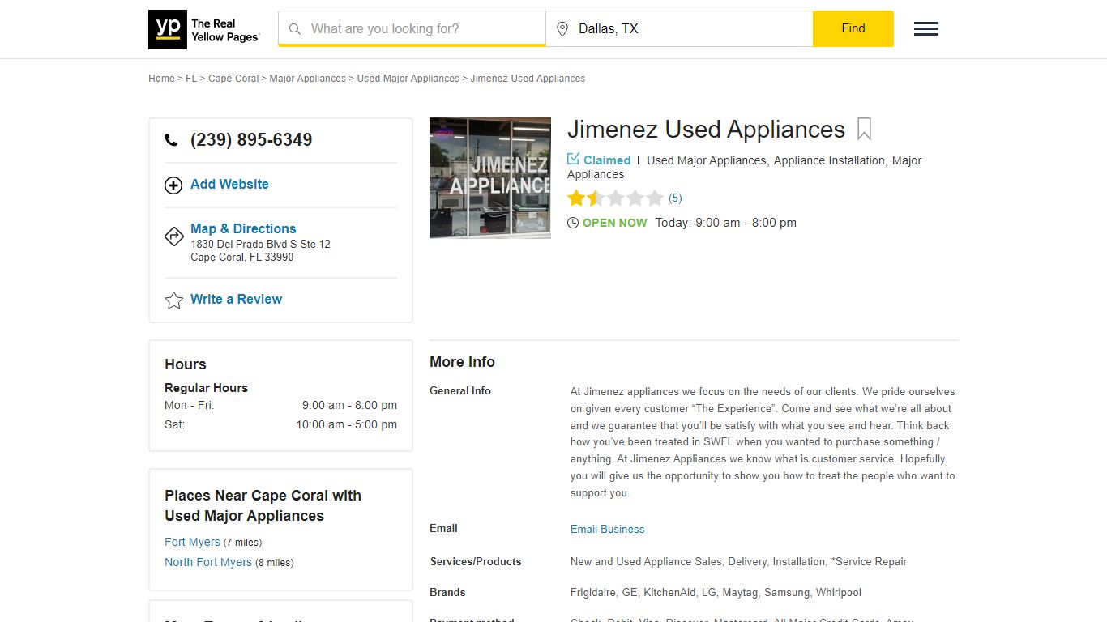Click the Services/Products value text

pos(738,561)
